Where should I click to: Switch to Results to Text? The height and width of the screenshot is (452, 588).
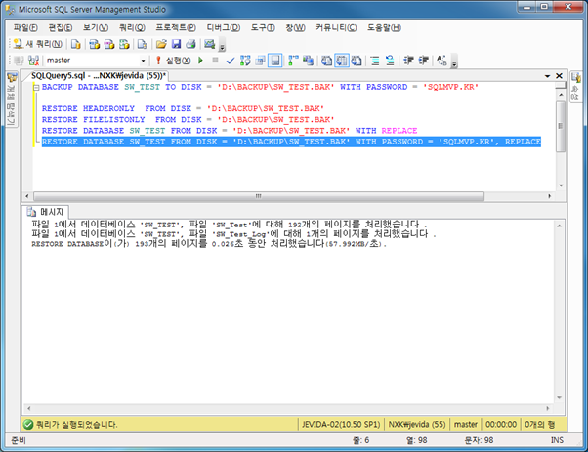(x=326, y=61)
